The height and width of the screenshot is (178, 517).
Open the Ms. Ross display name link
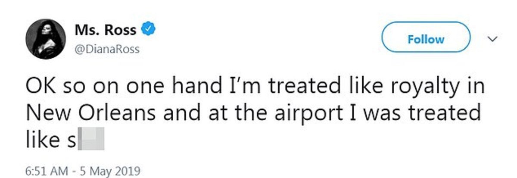point(106,30)
